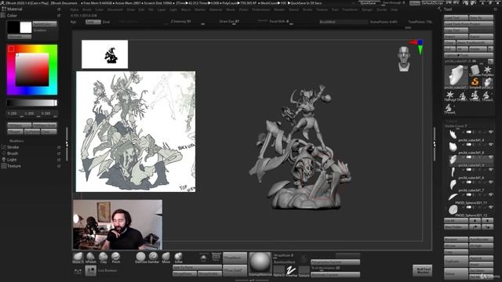
Task: Click the Decimate Current button
Action: [x=335, y=275]
